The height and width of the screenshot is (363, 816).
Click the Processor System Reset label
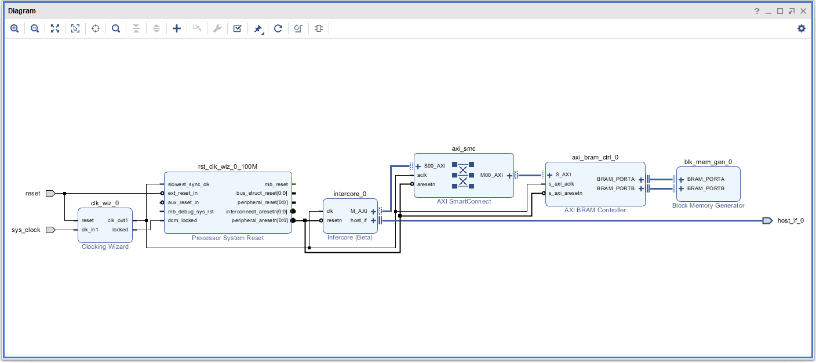click(228, 238)
